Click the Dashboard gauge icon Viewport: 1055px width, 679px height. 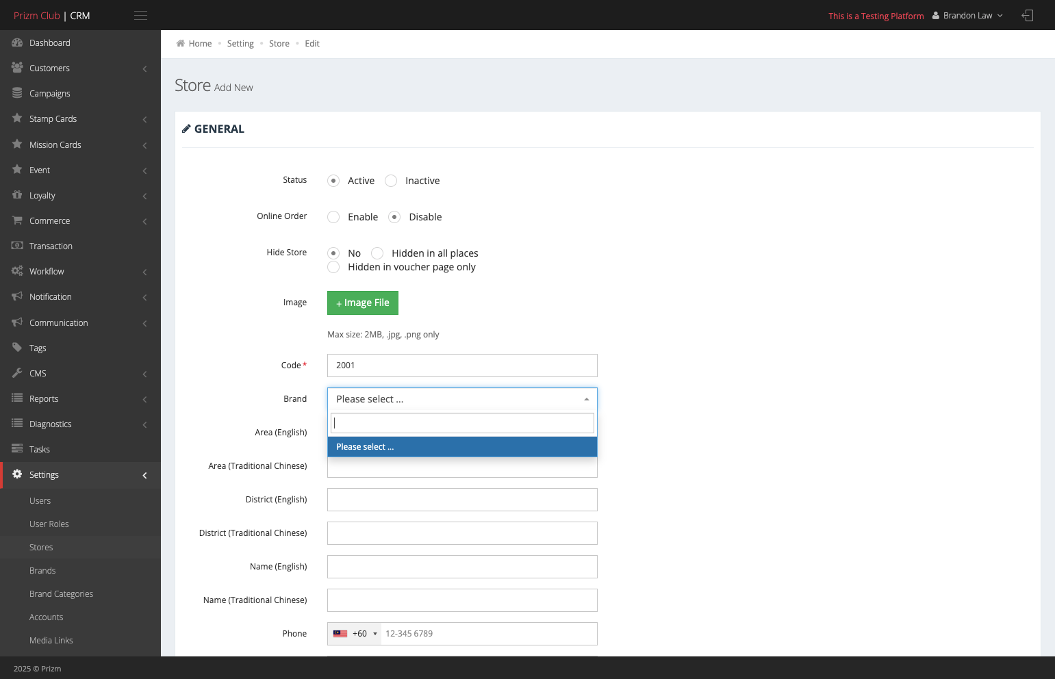point(17,42)
